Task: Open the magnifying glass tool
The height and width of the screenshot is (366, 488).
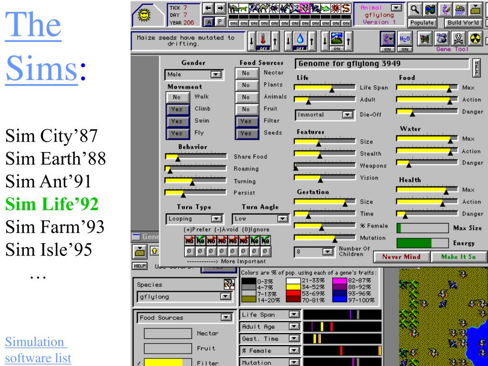Action: click(x=414, y=10)
